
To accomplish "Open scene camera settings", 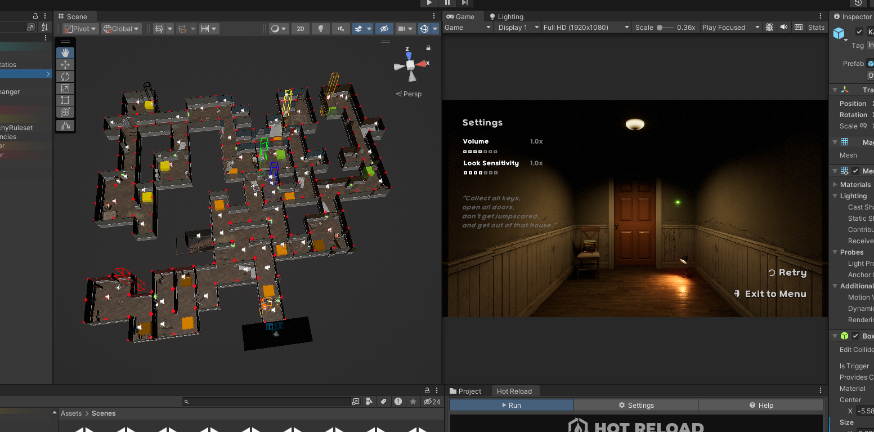I will pos(405,29).
